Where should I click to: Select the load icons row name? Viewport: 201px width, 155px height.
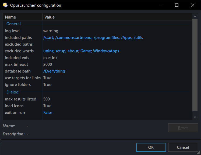[x=14, y=106]
